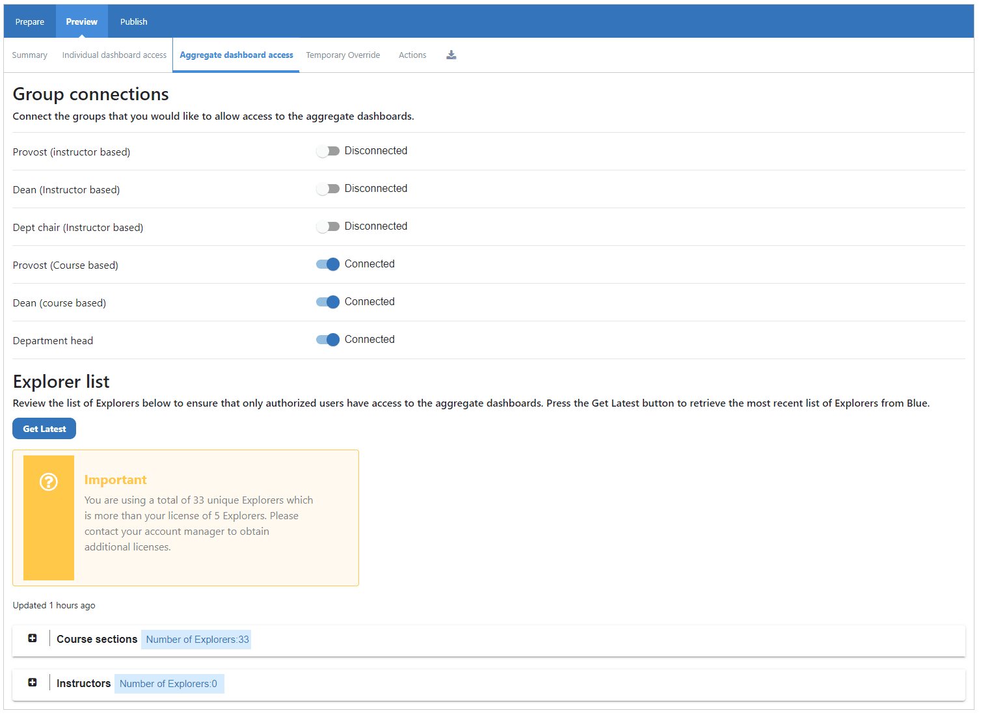The image size is (981, 717).
Task: Expand the Course sections plus icon
Action: point(33,638)
